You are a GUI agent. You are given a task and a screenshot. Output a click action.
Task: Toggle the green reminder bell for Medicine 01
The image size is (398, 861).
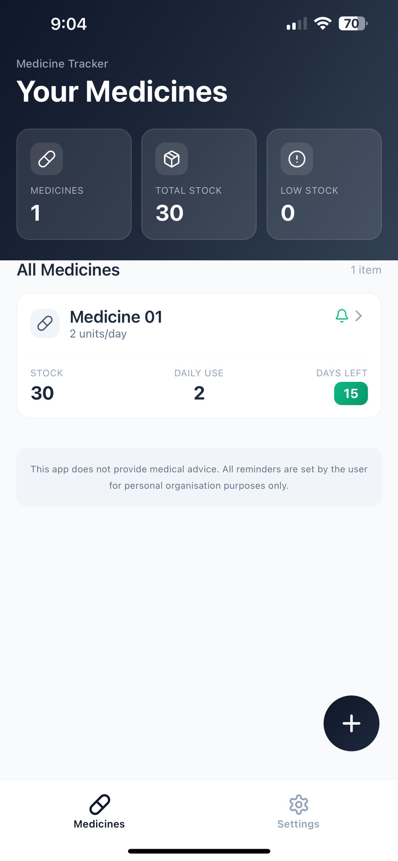coord(342,316)
